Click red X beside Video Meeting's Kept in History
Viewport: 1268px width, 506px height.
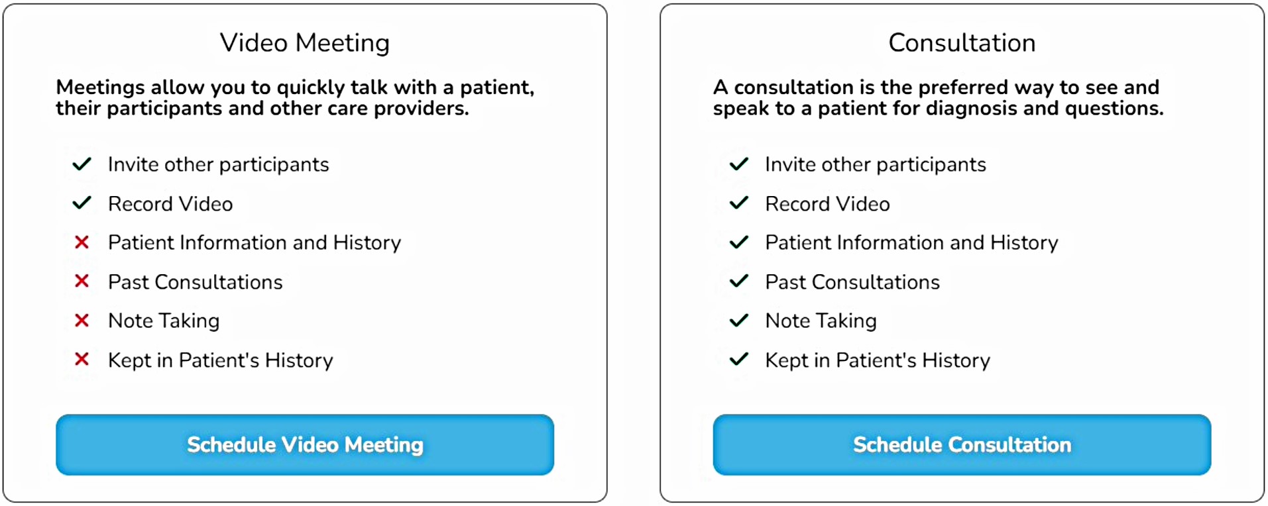click(x=82, y=360)
